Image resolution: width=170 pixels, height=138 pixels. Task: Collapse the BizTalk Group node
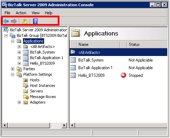[x=6, y=35]
